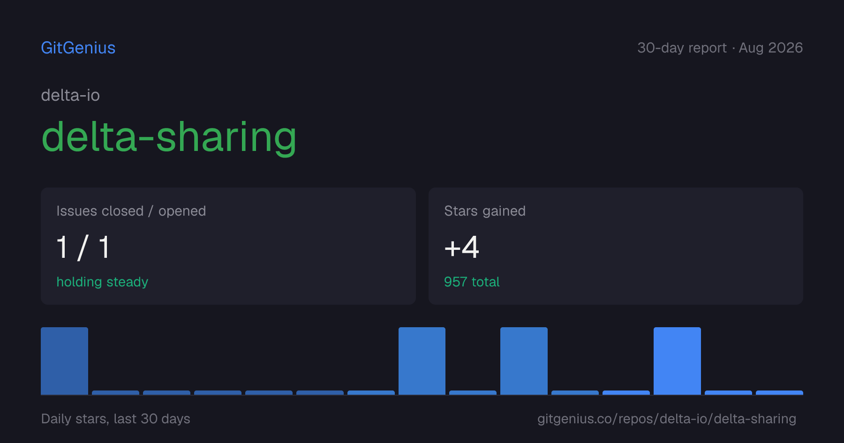
Task: Open the delta-sharing repository title
Action: [x=169, y=137]
